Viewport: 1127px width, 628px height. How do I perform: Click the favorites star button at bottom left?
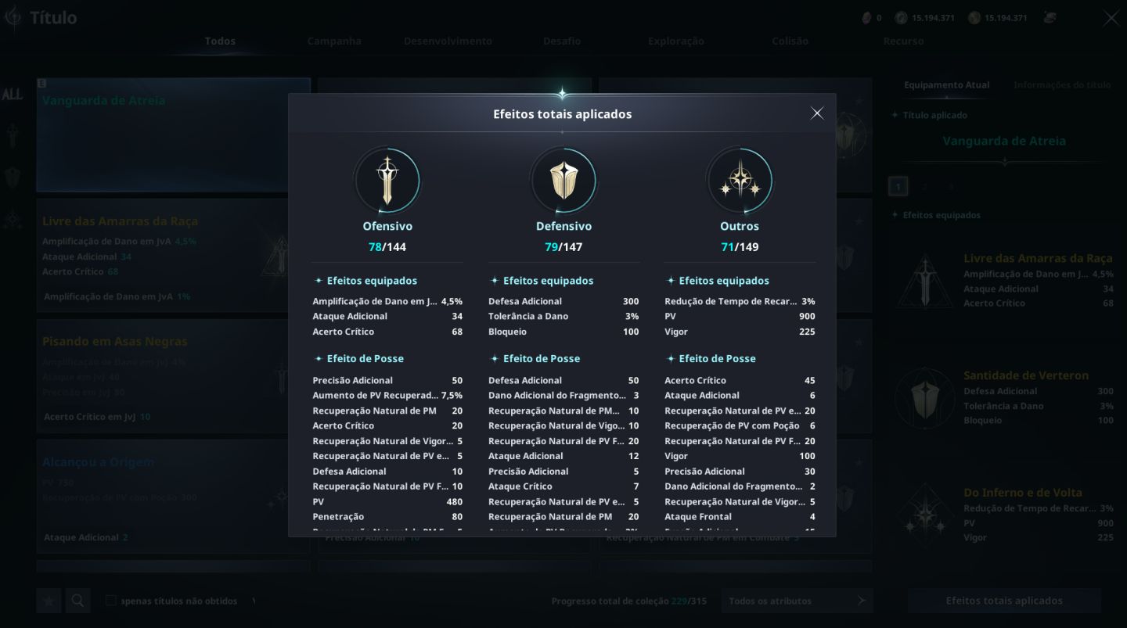[x=49, y=601]
